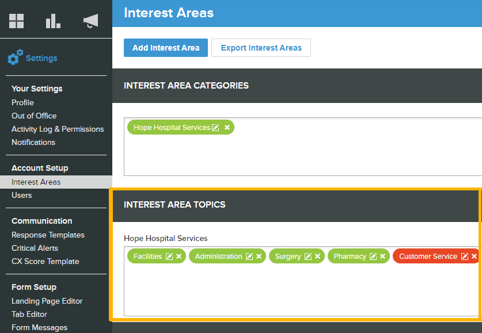The height and width of the screenshot is (333, 482).
Task: Select Activity Log & Permissions
Action: [x=58, y=129]
